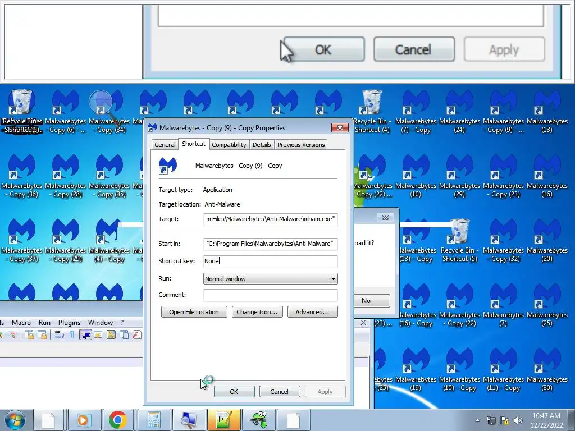Toggle Show All Characters pilcrow icon

click(x=72, y=334)
